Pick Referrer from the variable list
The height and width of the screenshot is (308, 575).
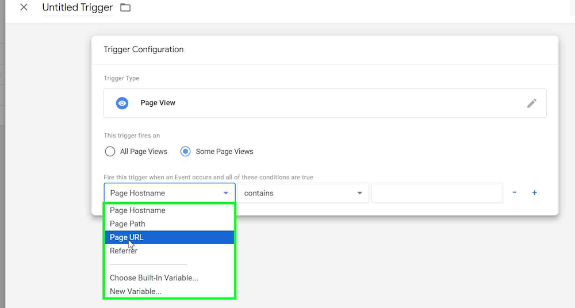tap(124, 251)
